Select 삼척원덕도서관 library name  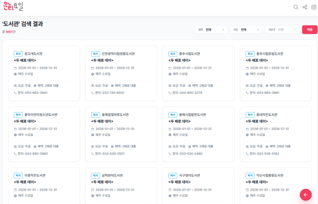(x=112, y=175)
